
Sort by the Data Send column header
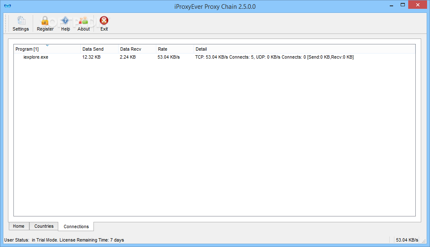click(x=100, y=49)
